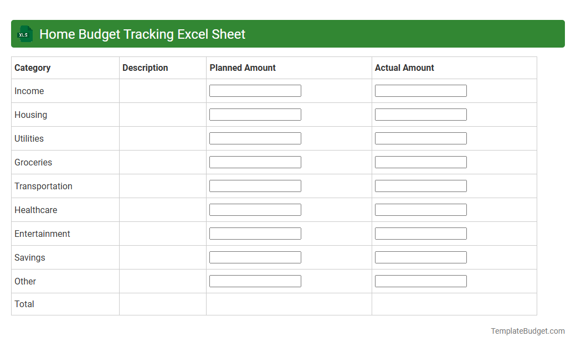Select the Total row label

(x=24, y=304)
